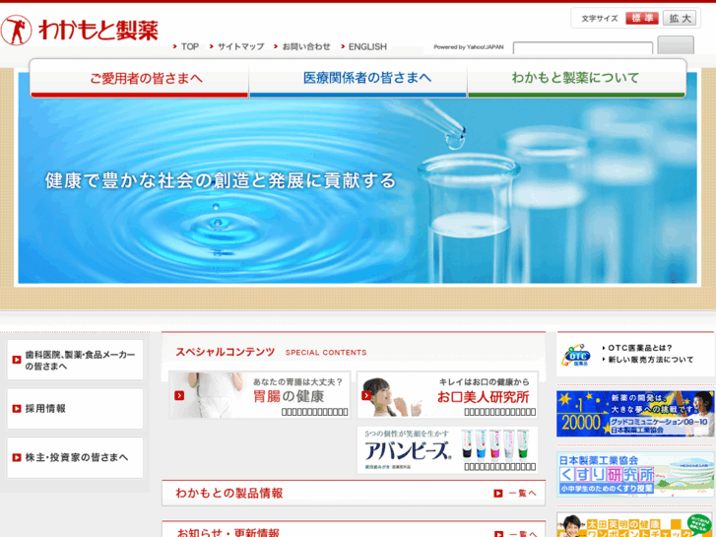Open the 健康ワンポイントチェック banner
This screenshot has height=537, width=716.
[x=635, y=525]
